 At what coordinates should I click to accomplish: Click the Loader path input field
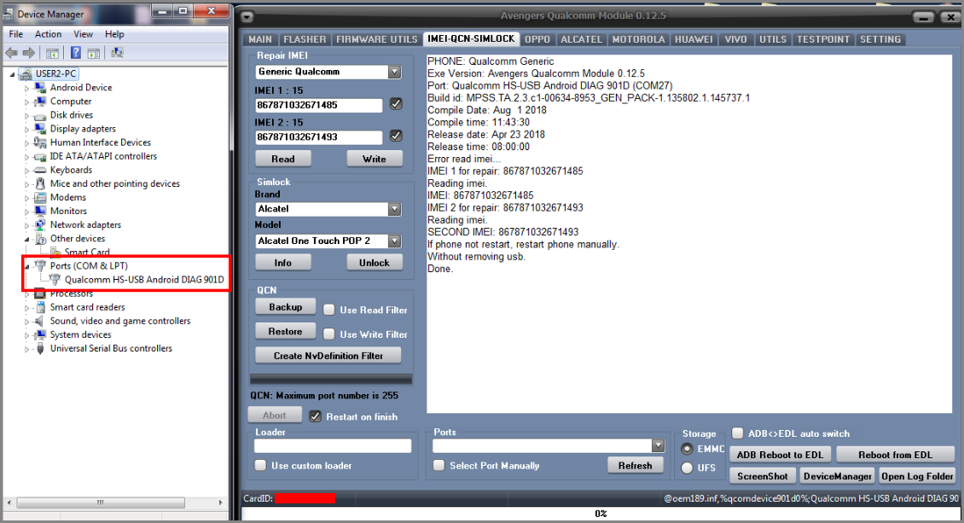point(333,445)
